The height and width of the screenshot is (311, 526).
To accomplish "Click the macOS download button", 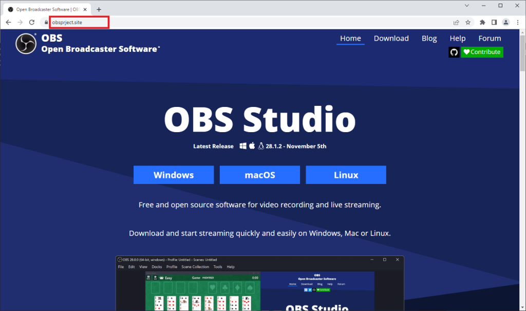I will 259,175.
